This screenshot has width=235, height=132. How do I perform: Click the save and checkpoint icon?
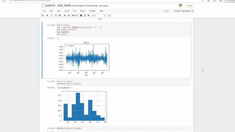coord(43,15)
